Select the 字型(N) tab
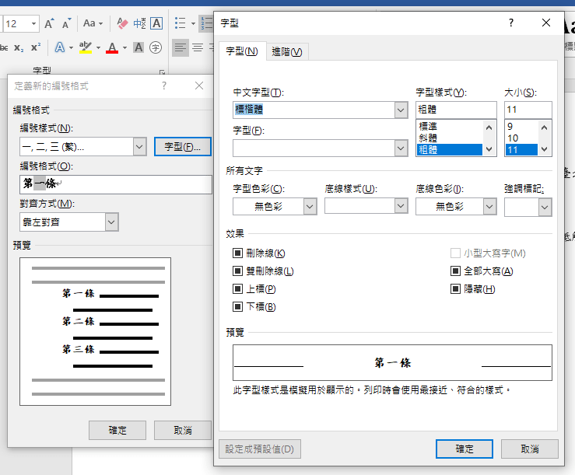This screenshot has width=575, height=475. click(x=242, y=51)
